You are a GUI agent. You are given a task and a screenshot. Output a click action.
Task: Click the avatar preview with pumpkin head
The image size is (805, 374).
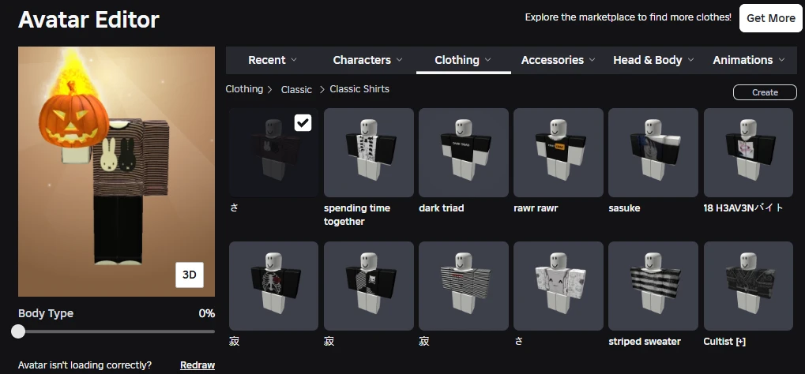[x=116, y=171]
